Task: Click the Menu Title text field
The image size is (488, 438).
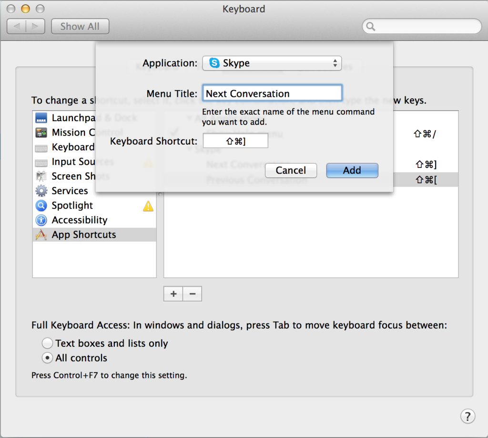Action: click(272, 93)
